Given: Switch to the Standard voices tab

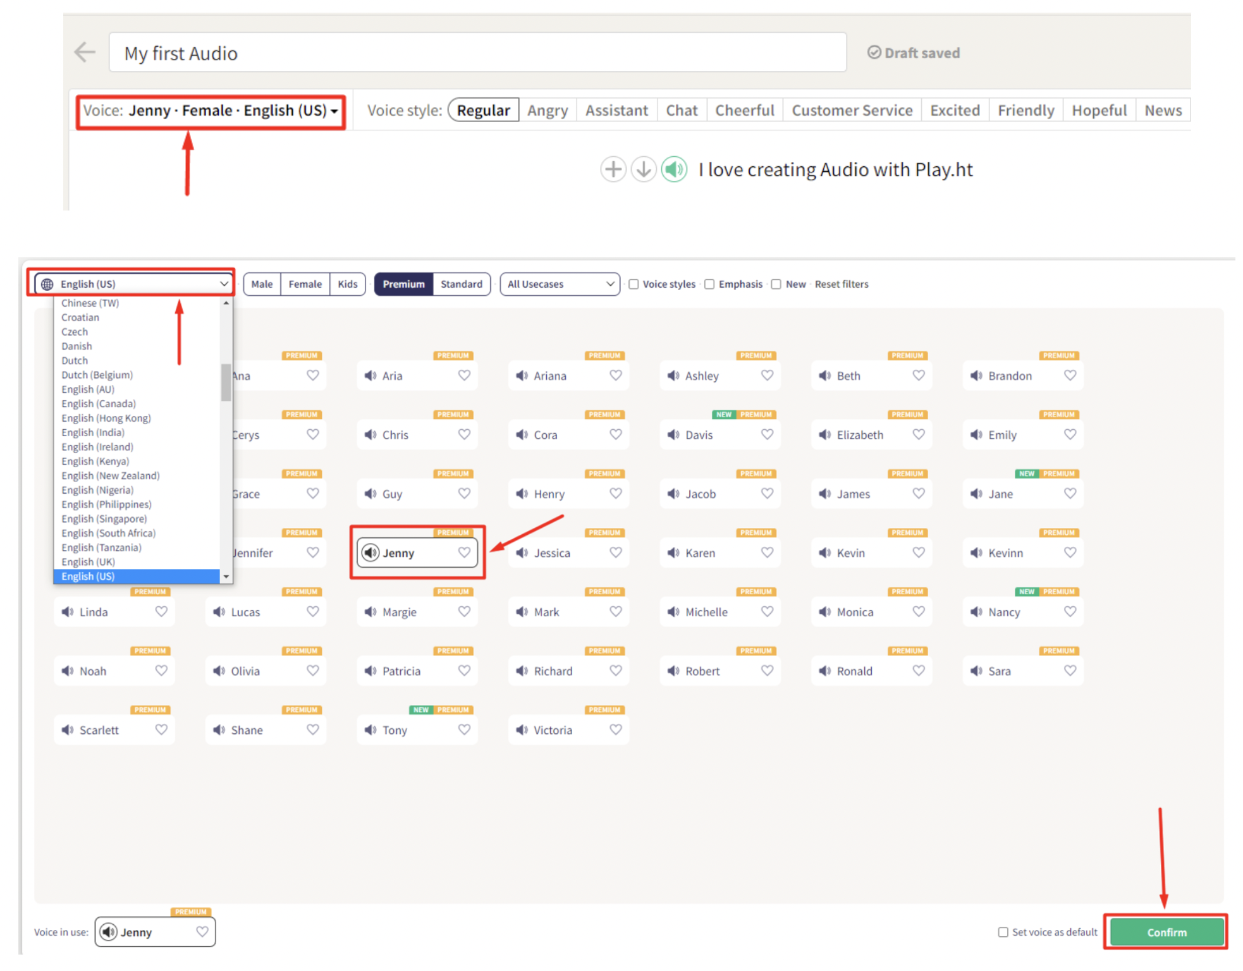Looking at the screenshot, I should coord(461,284).
